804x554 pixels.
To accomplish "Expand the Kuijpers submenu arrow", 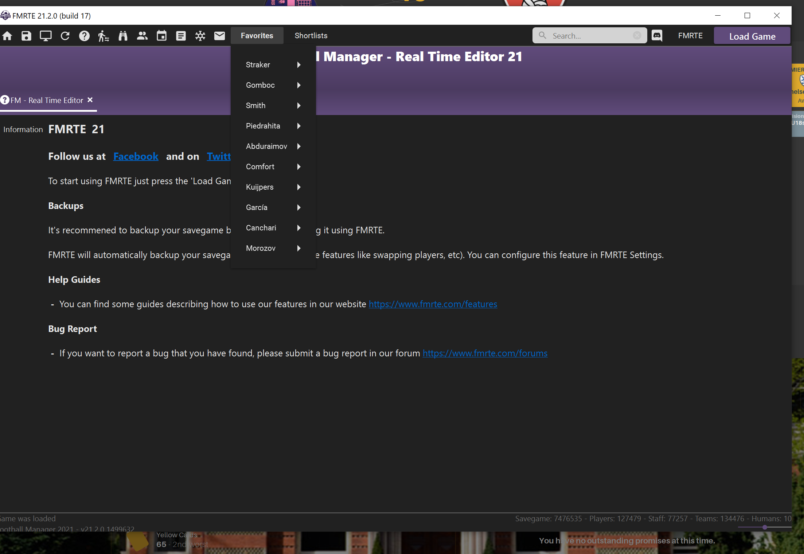I will click(299, 187).
